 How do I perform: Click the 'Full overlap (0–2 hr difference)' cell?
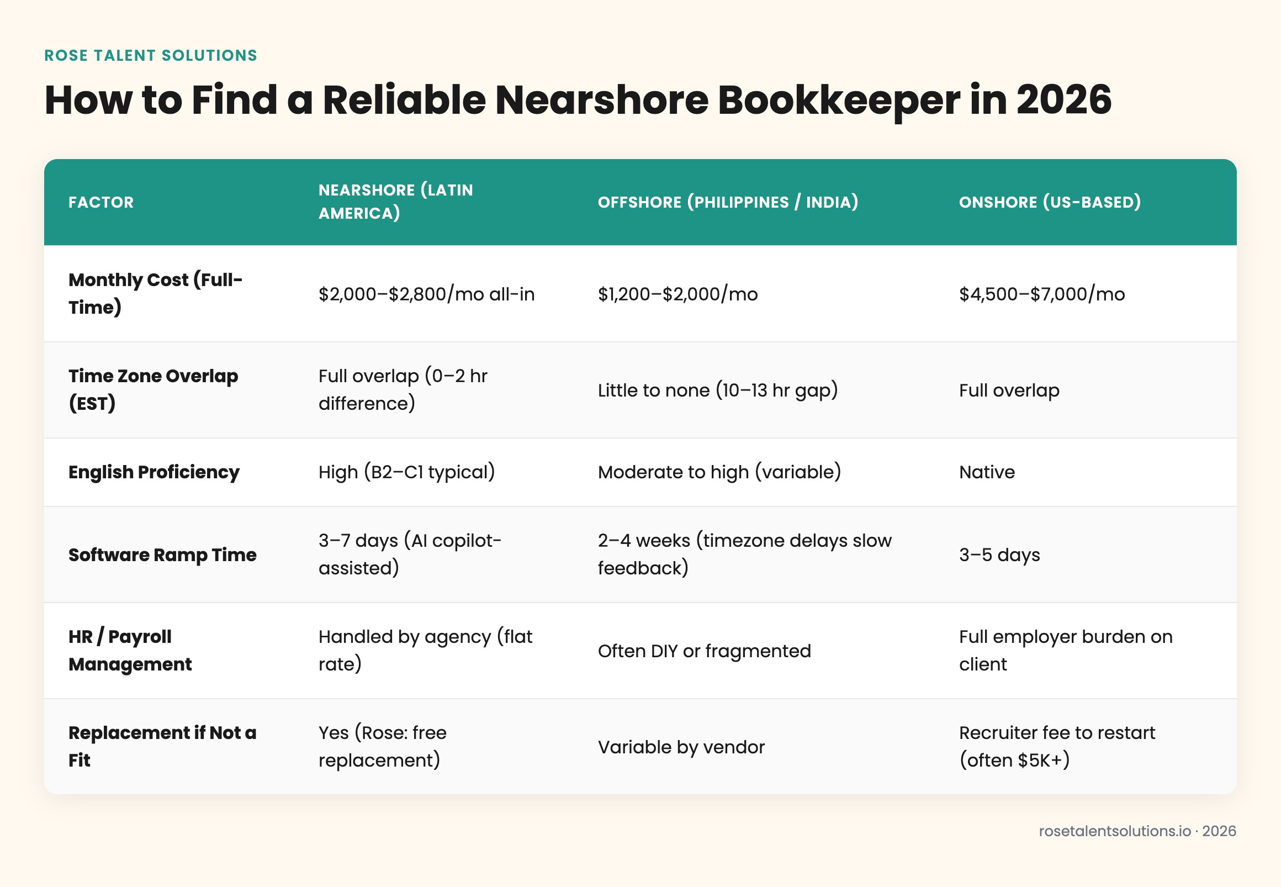403,389
